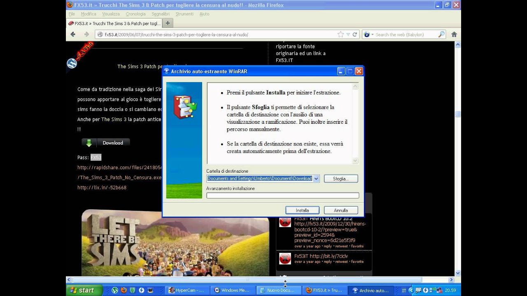Go back with Firefox back arrow
The height and width of the screenshot is (296, 527).
tap(73, 35)
